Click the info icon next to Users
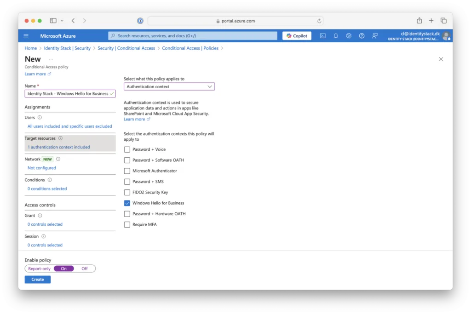This screenshot has width=471, height=314. pyautogui.click(x=40, y=117)
